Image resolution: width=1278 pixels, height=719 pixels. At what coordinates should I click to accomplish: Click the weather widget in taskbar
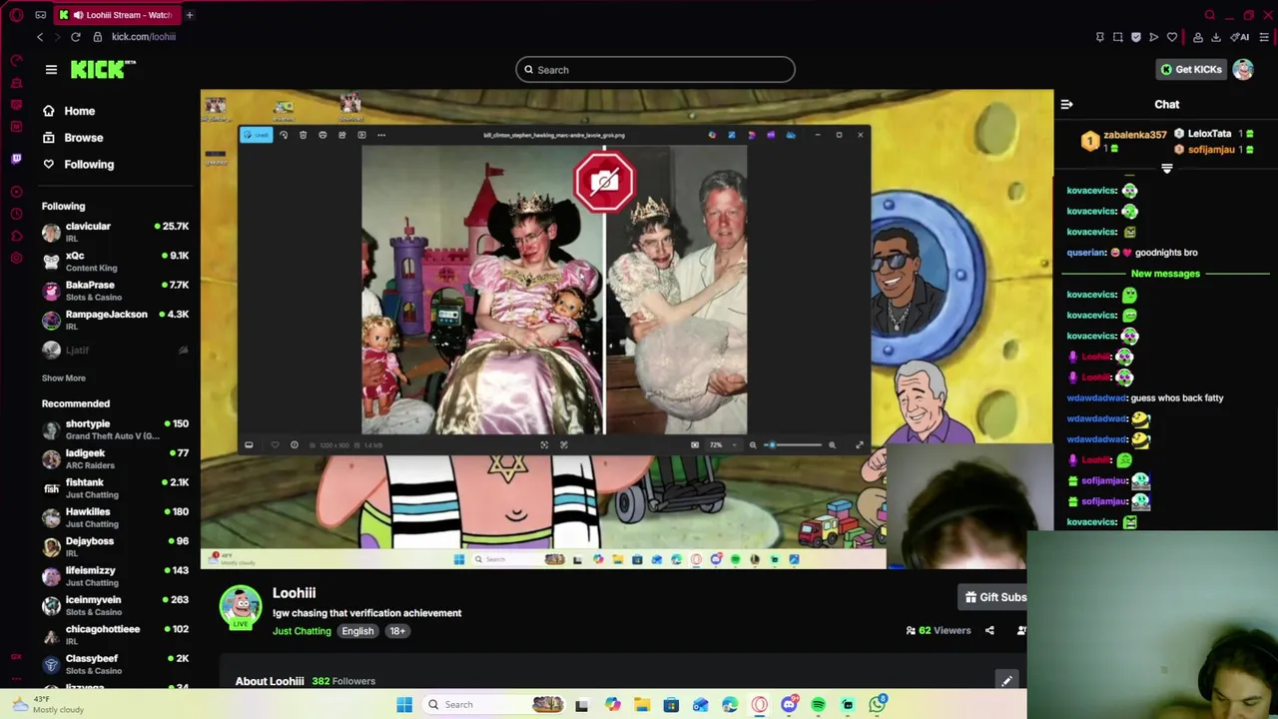(x=46, y=704)
